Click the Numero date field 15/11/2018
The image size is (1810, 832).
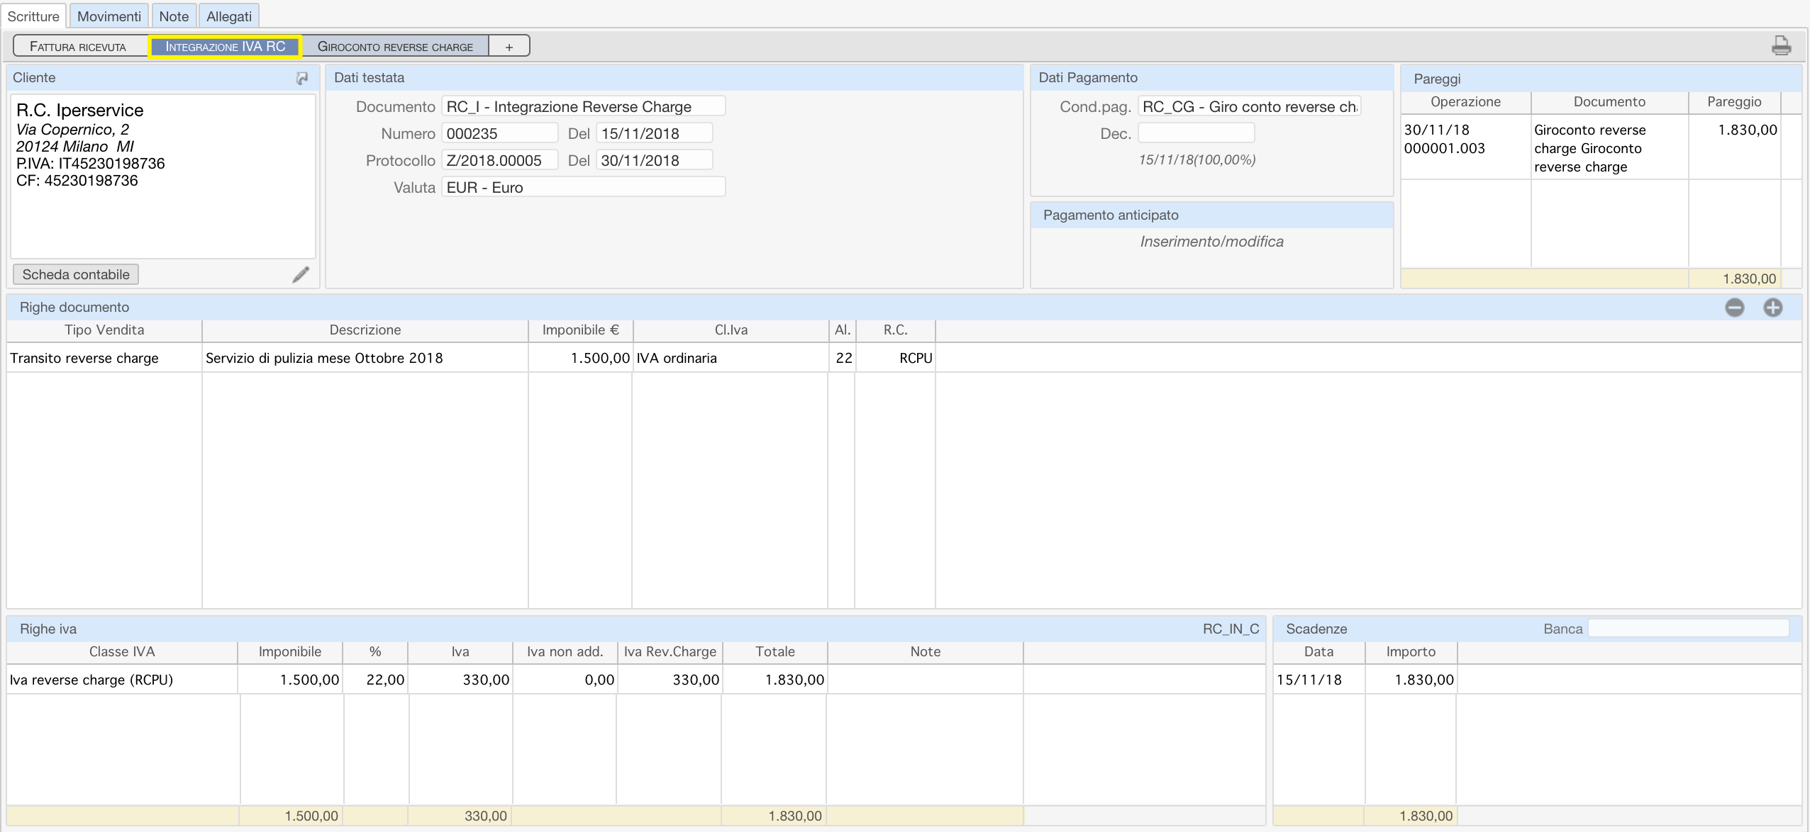point(654,133)
